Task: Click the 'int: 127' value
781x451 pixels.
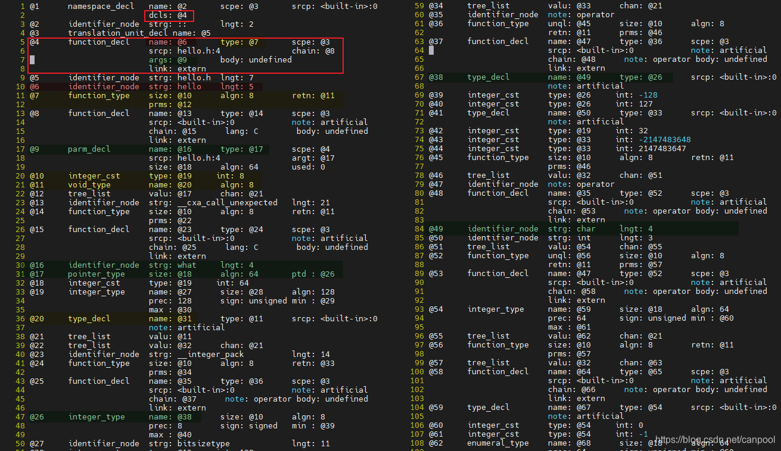Action: (635, 104)
